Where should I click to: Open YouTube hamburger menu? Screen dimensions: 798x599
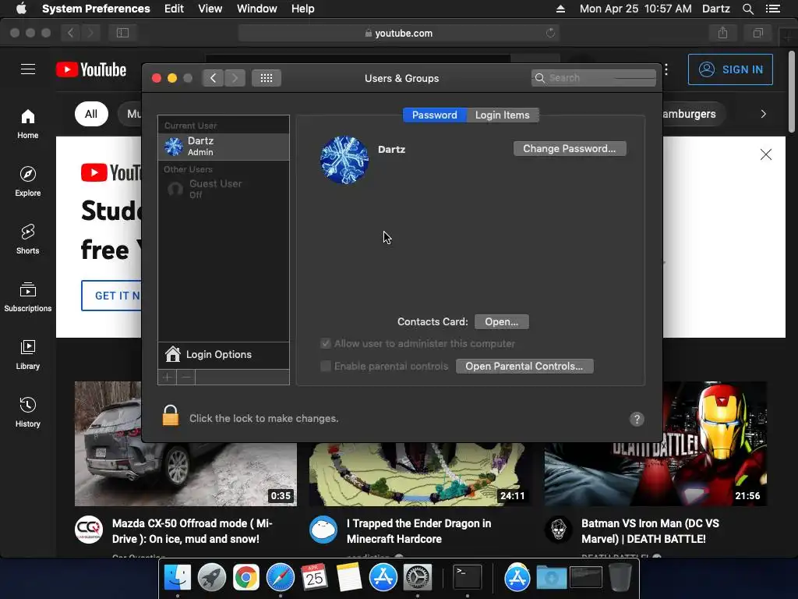(28, 69)
